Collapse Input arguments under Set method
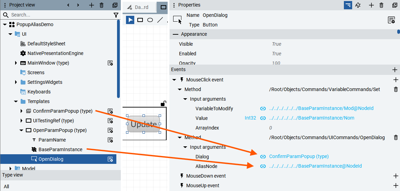Screen dimensions: 400x191 coord(185,99)
